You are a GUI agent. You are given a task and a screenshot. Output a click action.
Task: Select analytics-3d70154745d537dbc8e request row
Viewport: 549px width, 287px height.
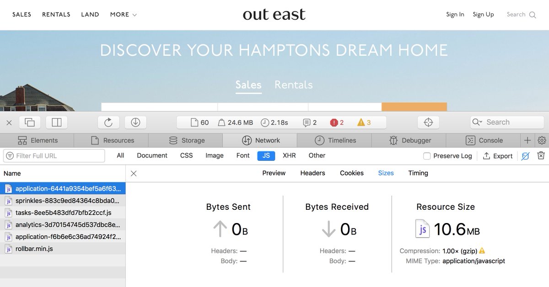(63, 225)
